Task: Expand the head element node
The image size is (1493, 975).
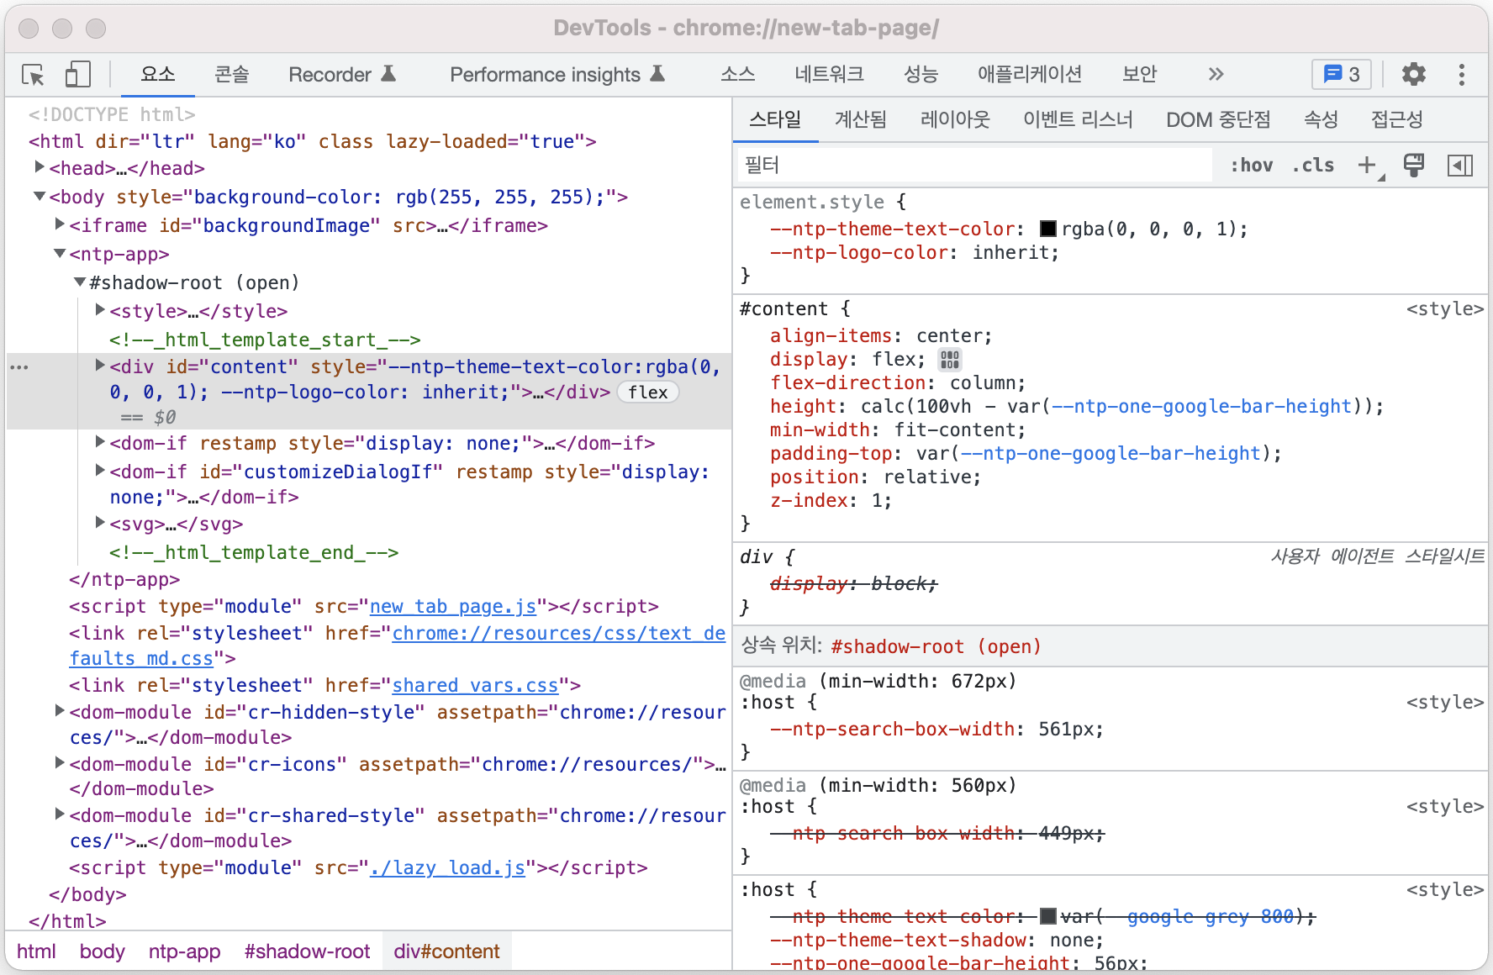Action: 40,167
